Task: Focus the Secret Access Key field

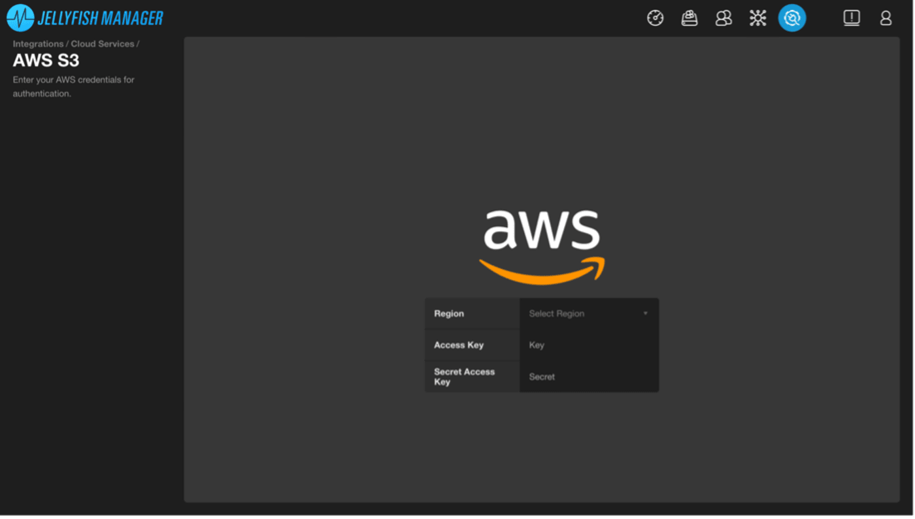Action: (588, 377)
